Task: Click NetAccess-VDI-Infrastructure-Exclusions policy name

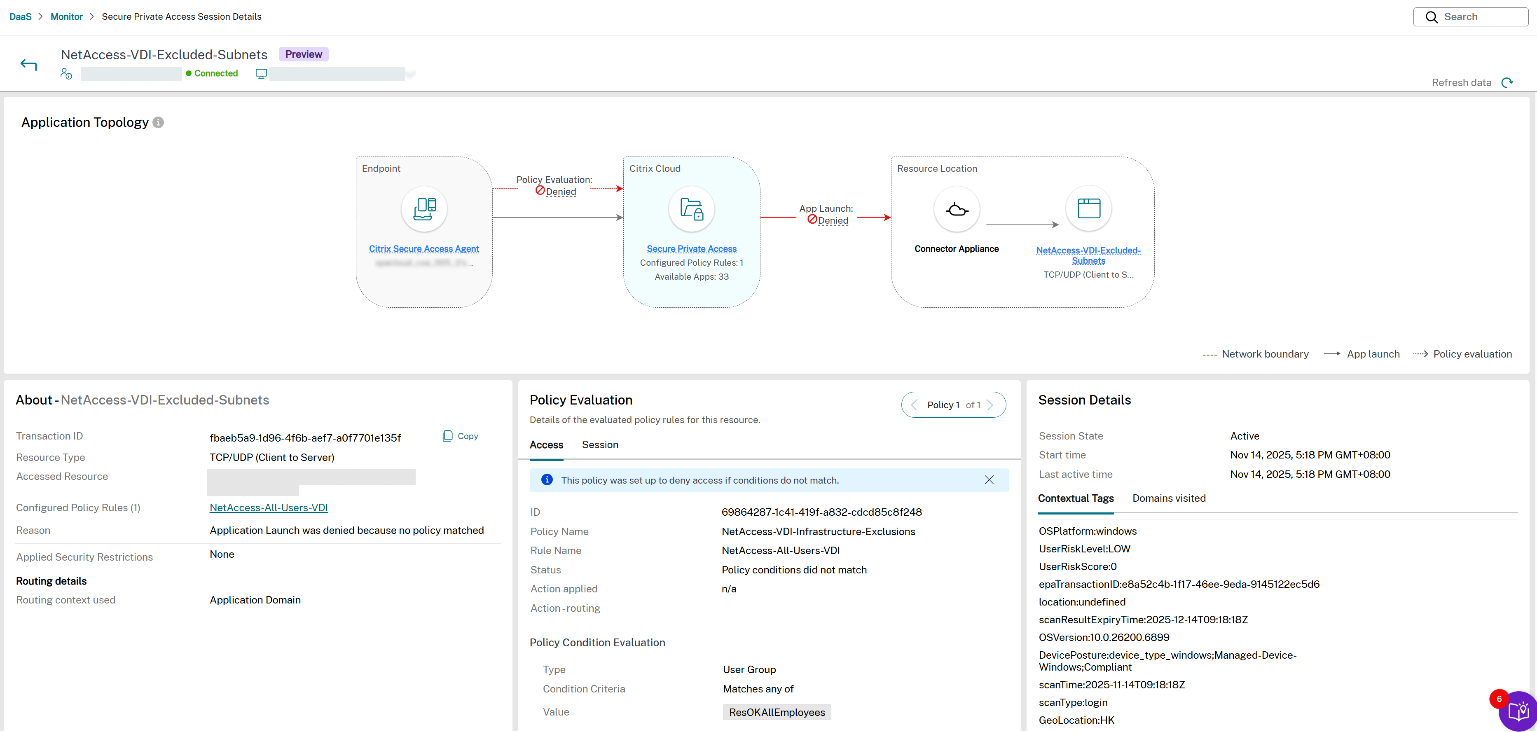Action: click(818, 532)
